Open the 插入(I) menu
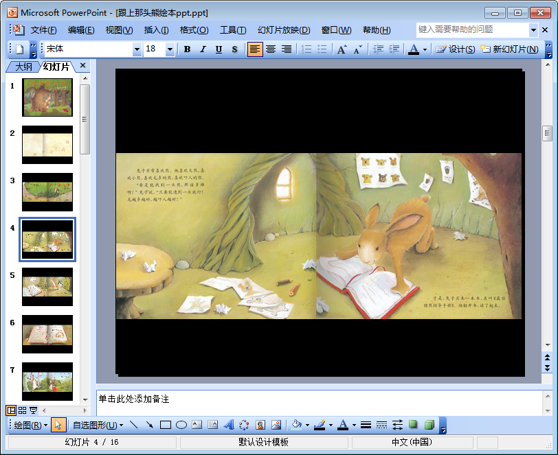 coord(156,30)
